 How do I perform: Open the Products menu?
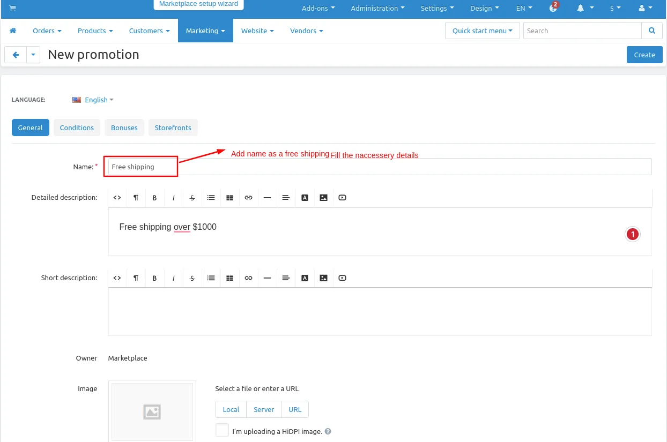point(95,31)
